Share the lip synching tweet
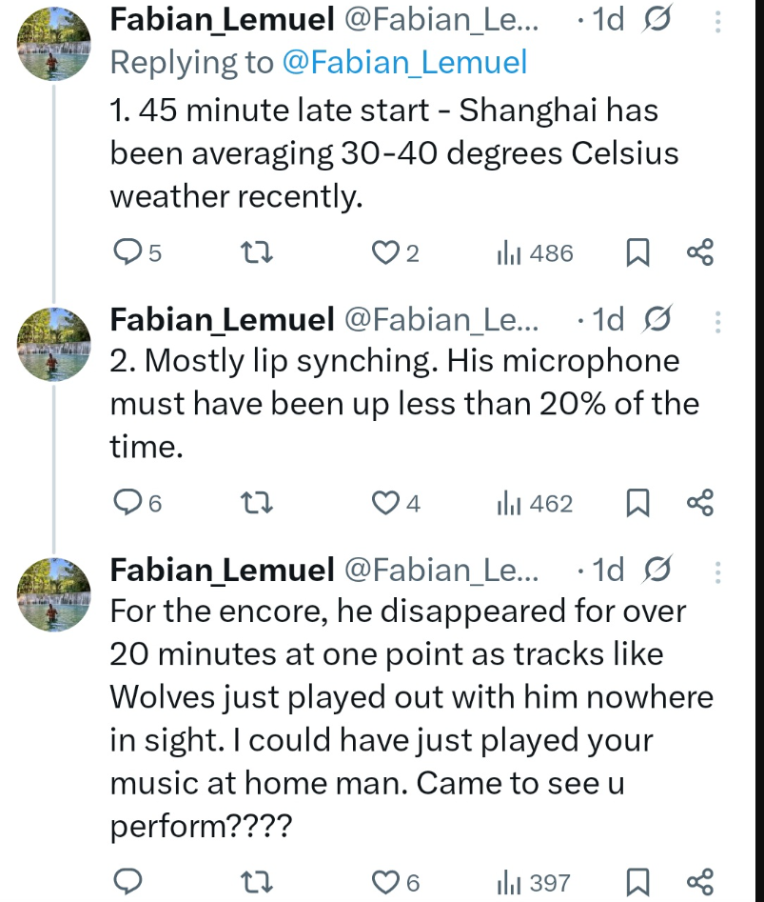 [x=700, y=503]
